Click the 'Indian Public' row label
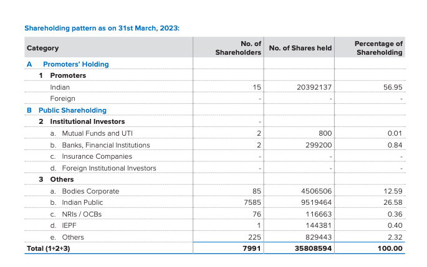 82,202
